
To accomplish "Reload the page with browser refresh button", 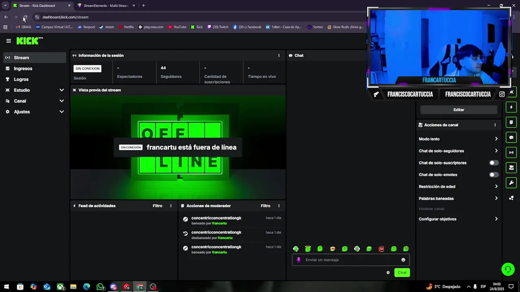I will point(25,17).
